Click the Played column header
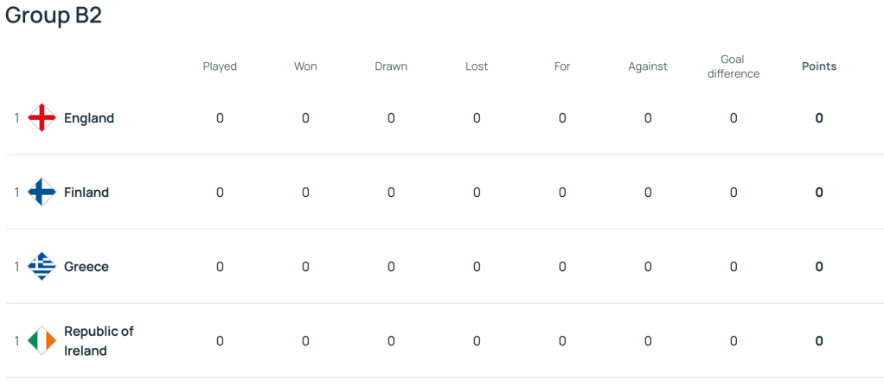Screen dimensions: 884x392 (x=220, y=66)
